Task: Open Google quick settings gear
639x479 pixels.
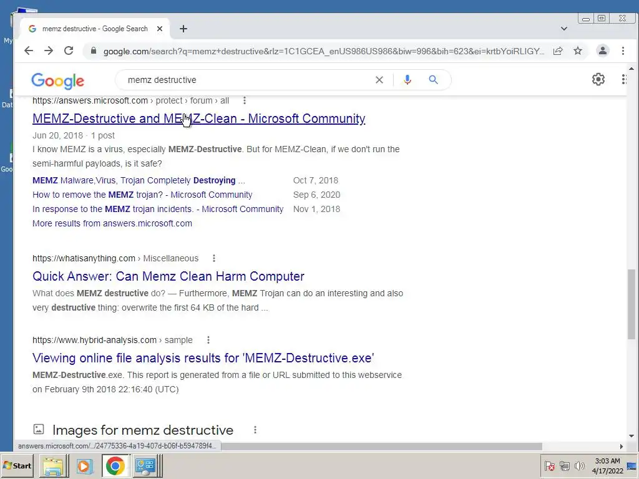Action: coord(598,79)
